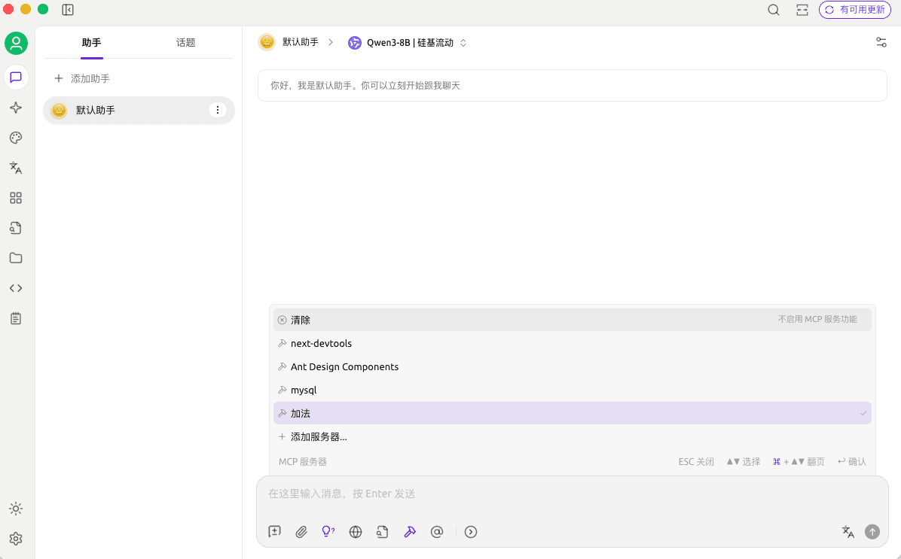
Task: Enable the mysql MCP server
Action: point(572,390)
